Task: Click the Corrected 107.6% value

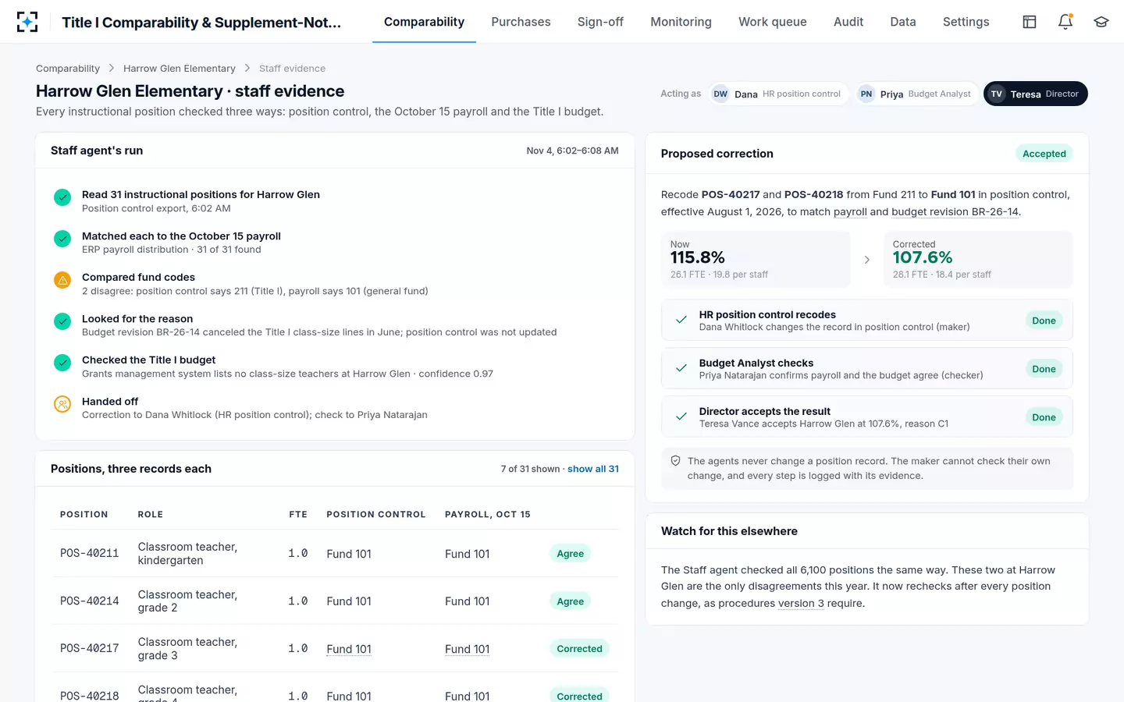Action: click(923, 257)
